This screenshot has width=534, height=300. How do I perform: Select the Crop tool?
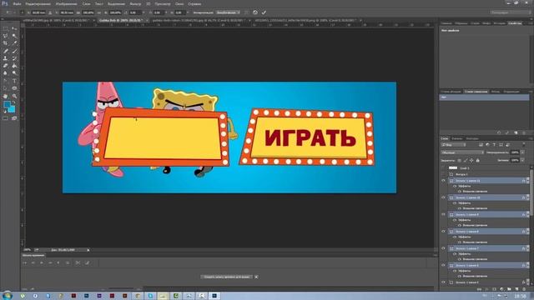pyautogui.click(x=5, y=43)
